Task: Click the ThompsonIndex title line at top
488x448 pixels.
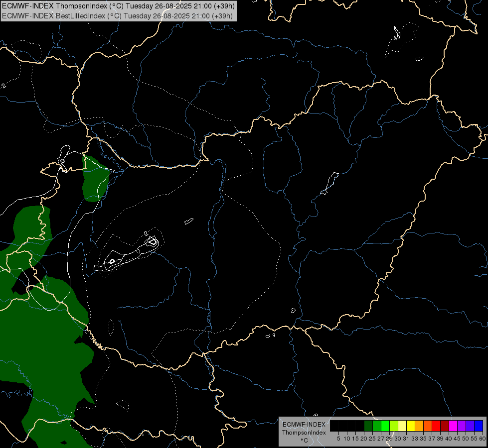Action: click(x=118, y=6)
